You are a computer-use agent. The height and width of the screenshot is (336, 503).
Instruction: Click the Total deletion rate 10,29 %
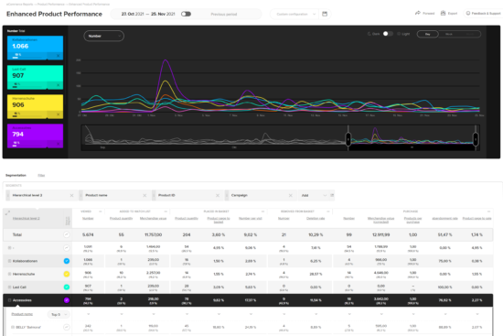click(316, 234)
